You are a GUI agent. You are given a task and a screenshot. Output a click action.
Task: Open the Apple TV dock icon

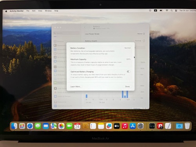coord(117,126)
